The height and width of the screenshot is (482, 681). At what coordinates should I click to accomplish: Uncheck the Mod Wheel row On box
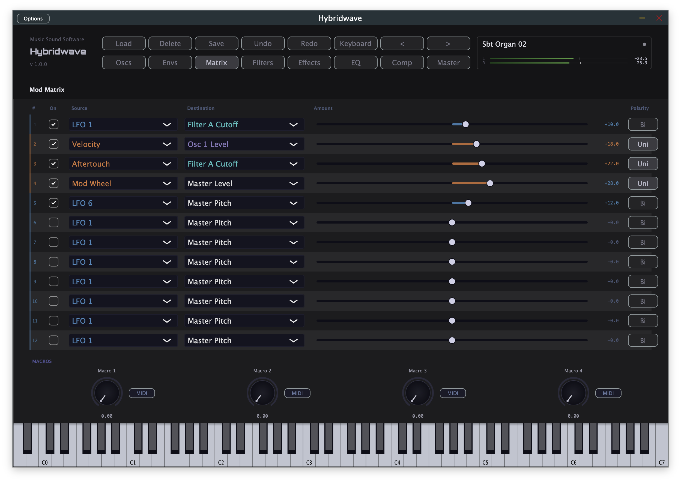[53, 183]
